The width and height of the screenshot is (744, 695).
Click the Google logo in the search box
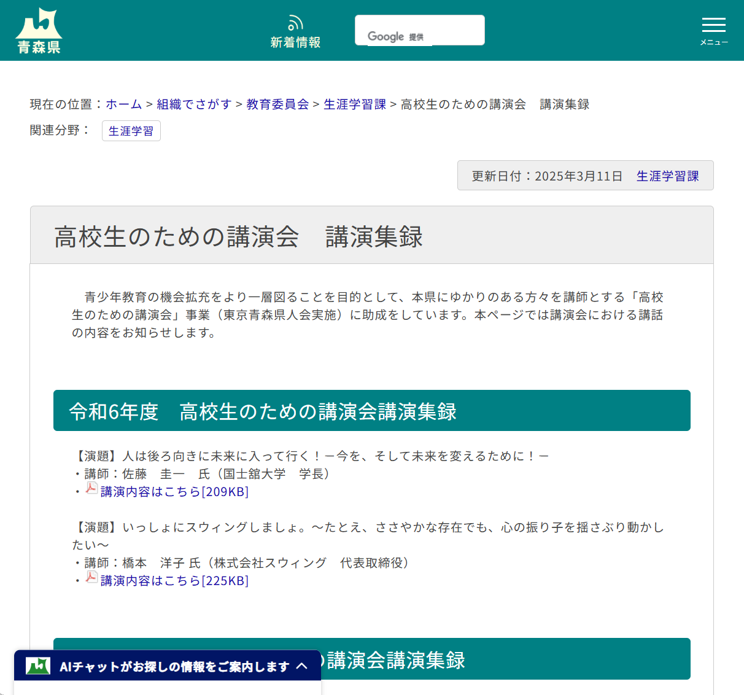pyautogui.click(x=387, y=36)
